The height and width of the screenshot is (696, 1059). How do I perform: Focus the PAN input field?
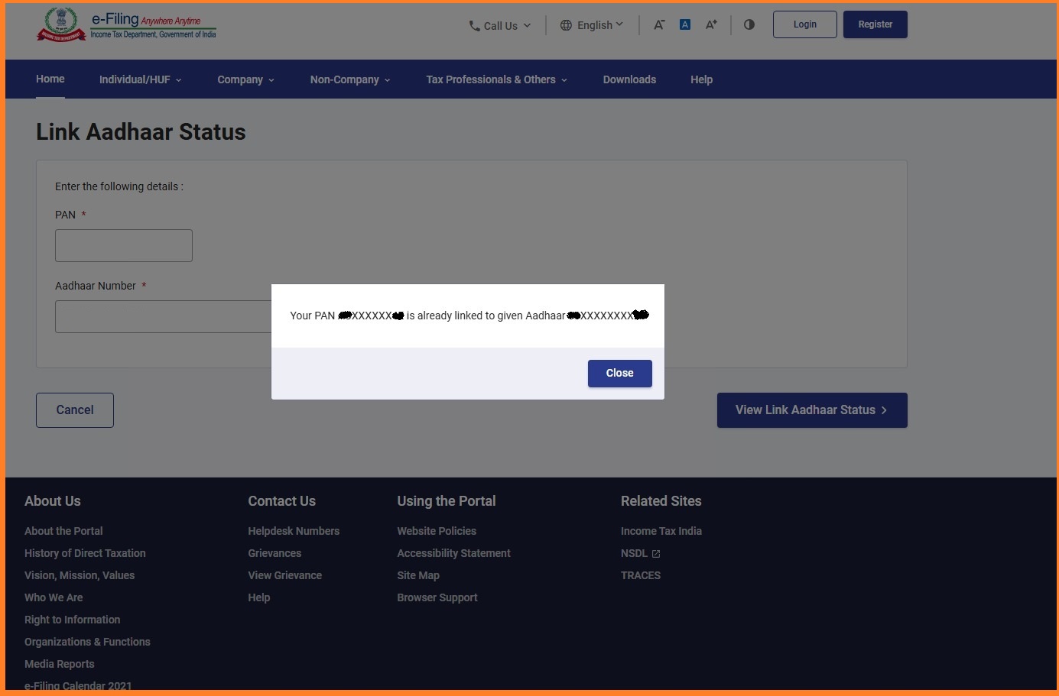124,246
